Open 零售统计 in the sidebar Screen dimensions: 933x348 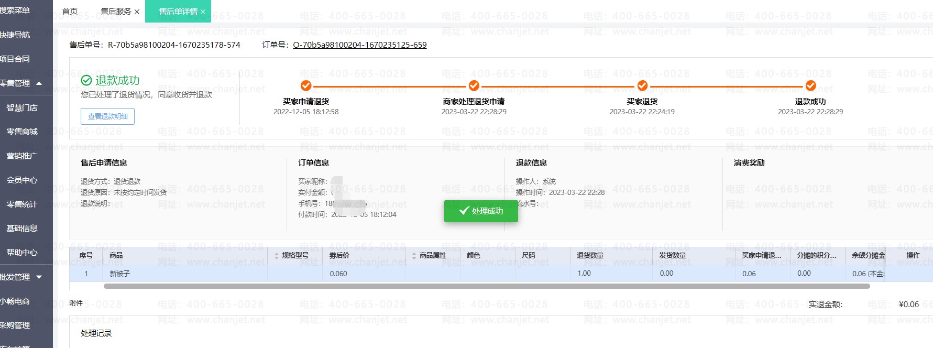tap(22, 204)
